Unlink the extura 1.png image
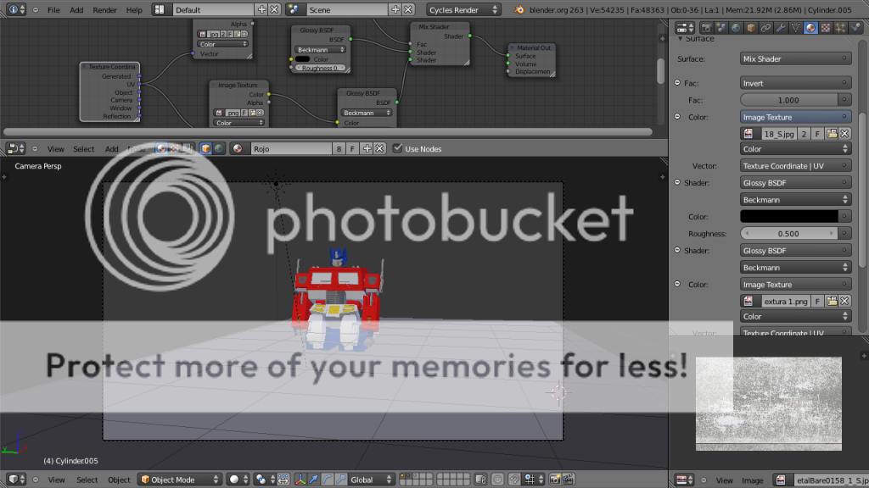The image size is (869, 488). (844, 301)
